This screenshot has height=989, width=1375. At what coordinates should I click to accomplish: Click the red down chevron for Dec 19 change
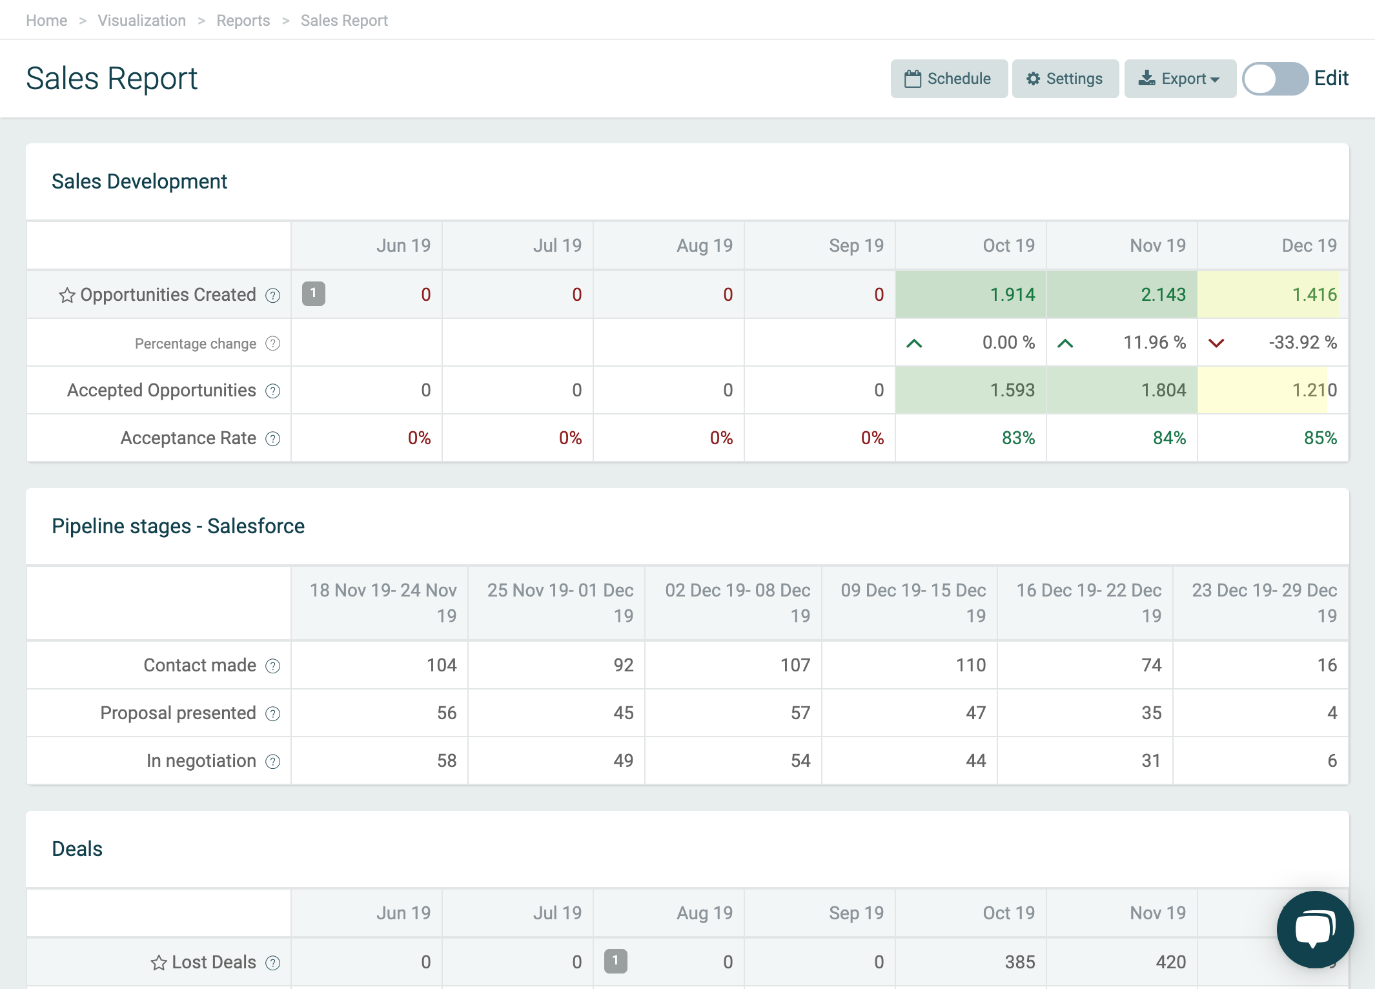pos(1217,343)
